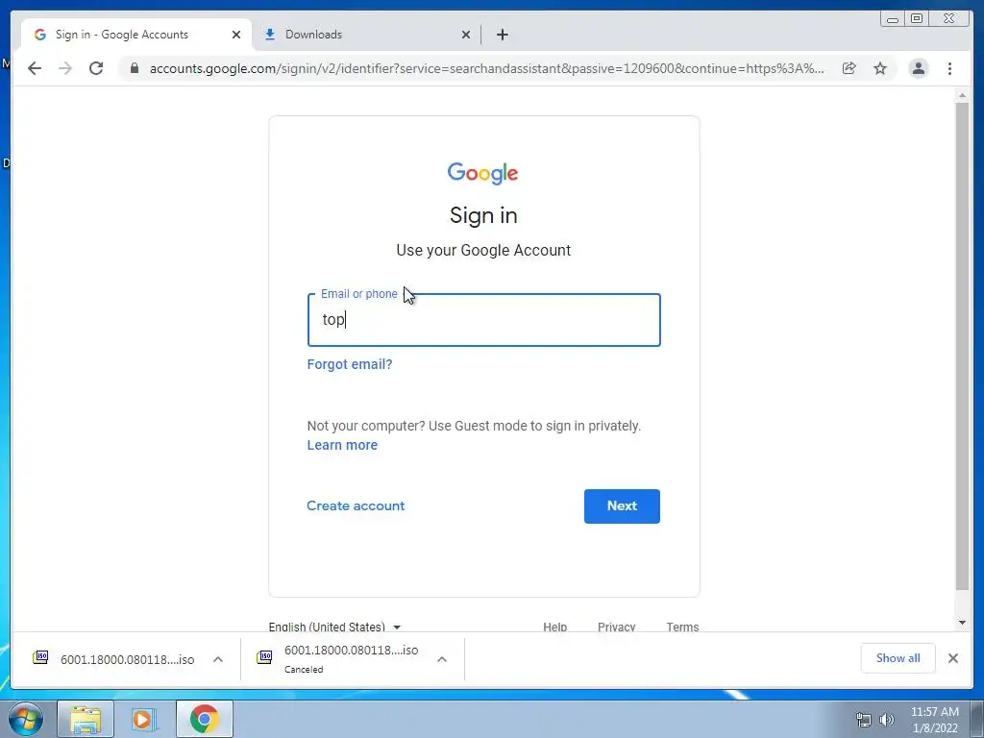The width and height of the screenshot is (984, 738).
Task: Open the Chrome profile avatar menu
Action: 918,68
